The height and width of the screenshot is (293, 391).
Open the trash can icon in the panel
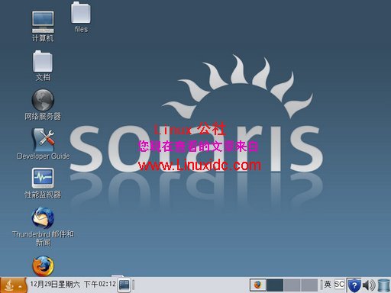384,285
